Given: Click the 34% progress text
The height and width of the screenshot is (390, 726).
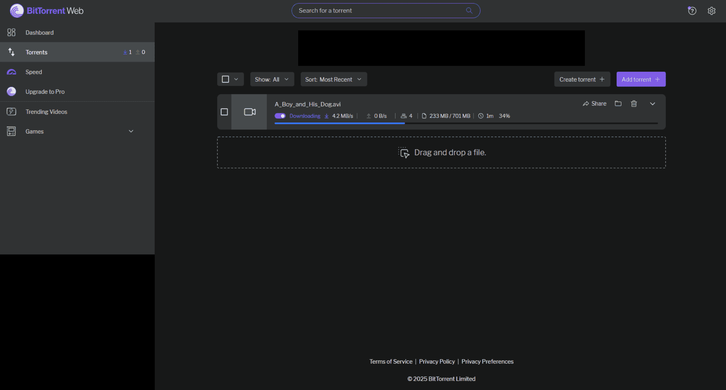Looking at the screenshot, I should click(504, 116).
